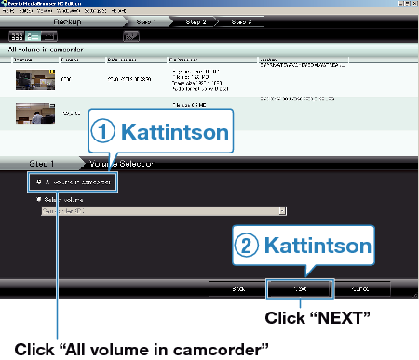Screen dimensions: 419x360
Task: Click the Next button
Action: pos(300,288)
